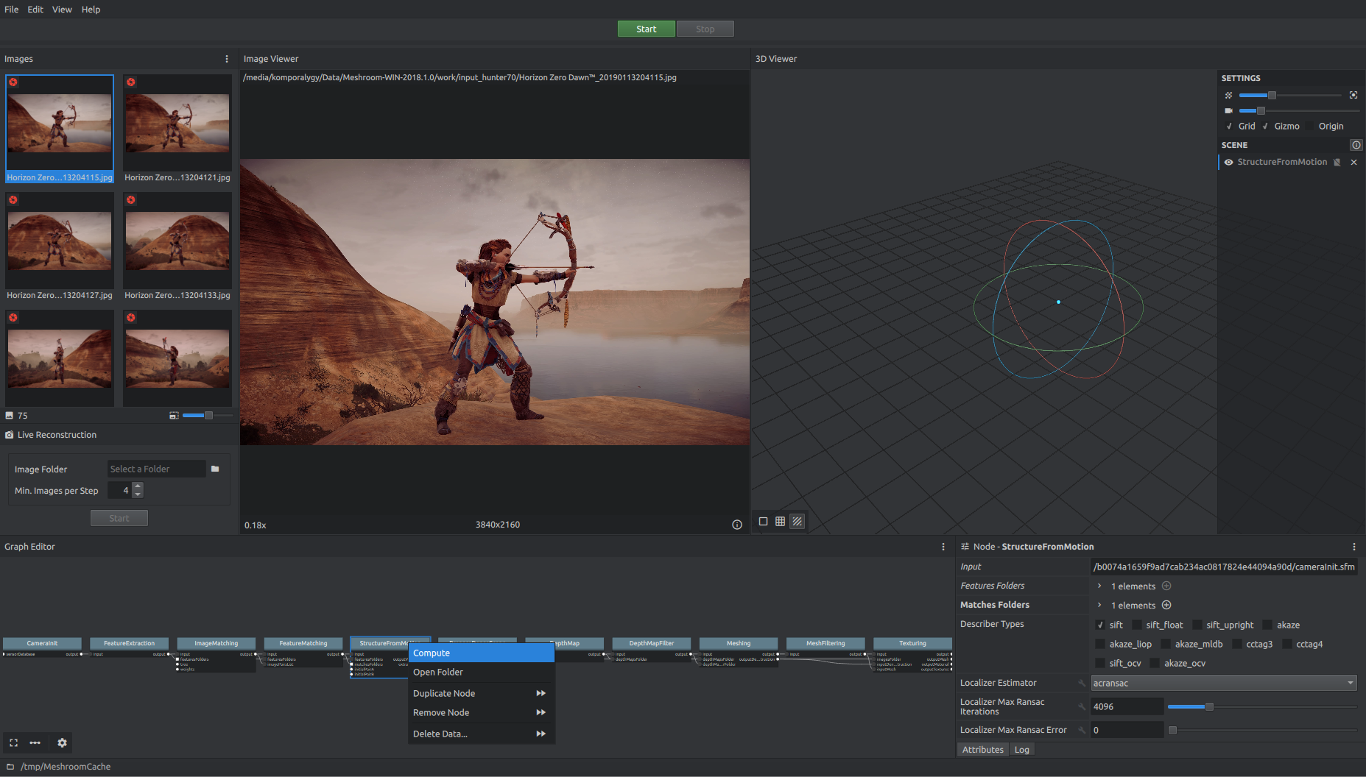Click the thumbnail size icon below image gallery
1366x777 pixels.
174,416
